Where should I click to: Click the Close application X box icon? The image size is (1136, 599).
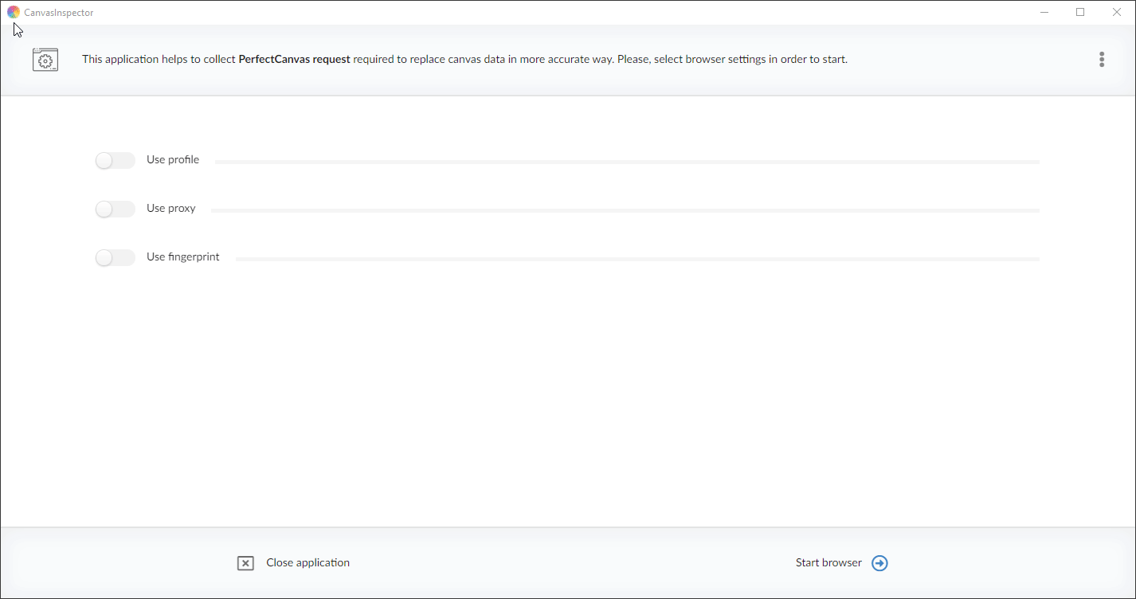tap(245, 563)
